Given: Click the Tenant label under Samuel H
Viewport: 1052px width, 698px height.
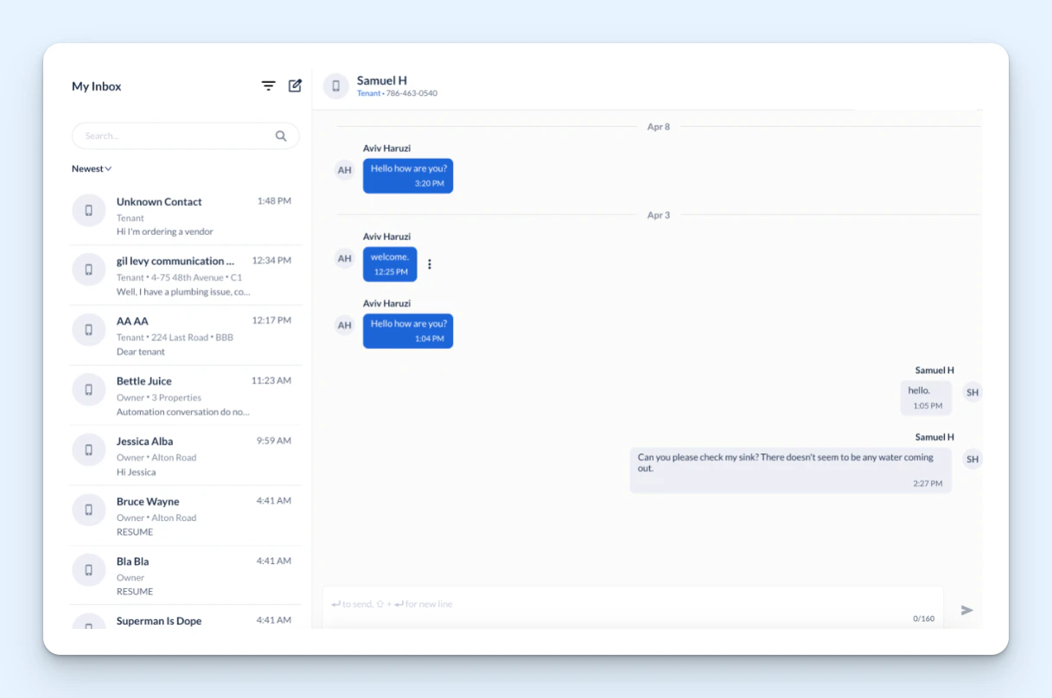Looking at the screenshot, I should point(369,93).
